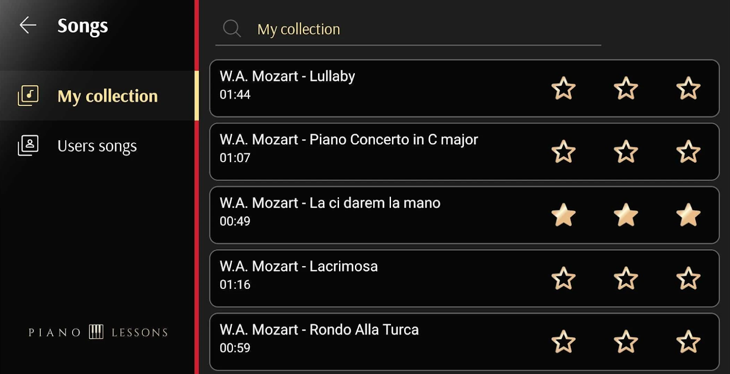Click the My collection music note icon
Image resolution: width=730 pixels, height=374 pixels.
[x=28, y=95]
